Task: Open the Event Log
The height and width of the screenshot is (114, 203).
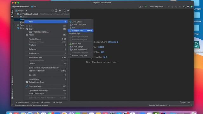Action: click(185, 102)
